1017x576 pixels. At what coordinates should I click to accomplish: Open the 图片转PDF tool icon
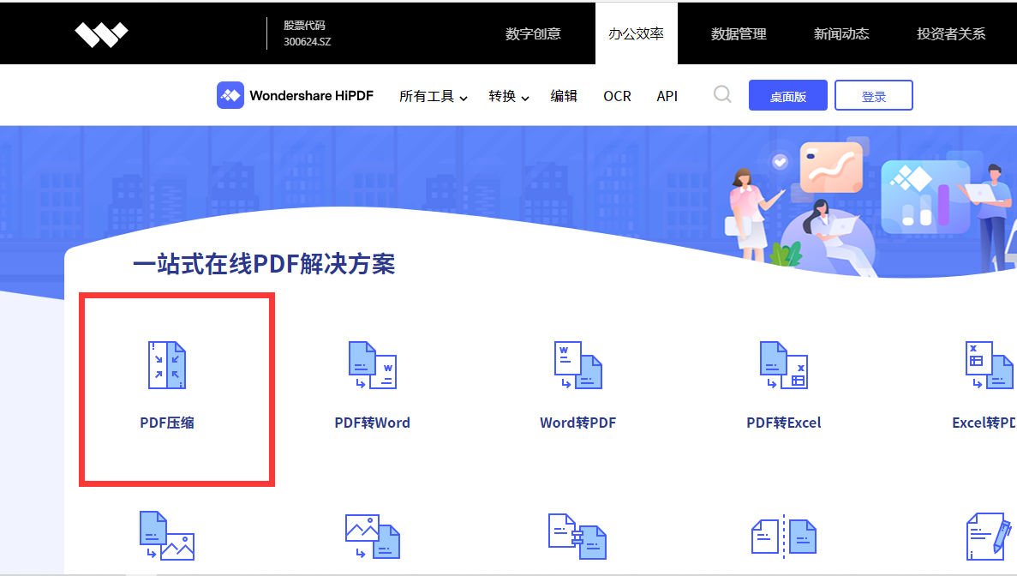[x=373, y=536]
